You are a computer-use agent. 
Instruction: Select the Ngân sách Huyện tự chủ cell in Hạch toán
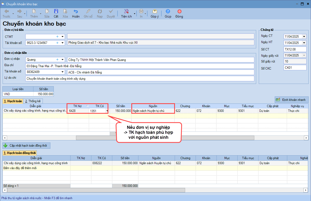153,111
